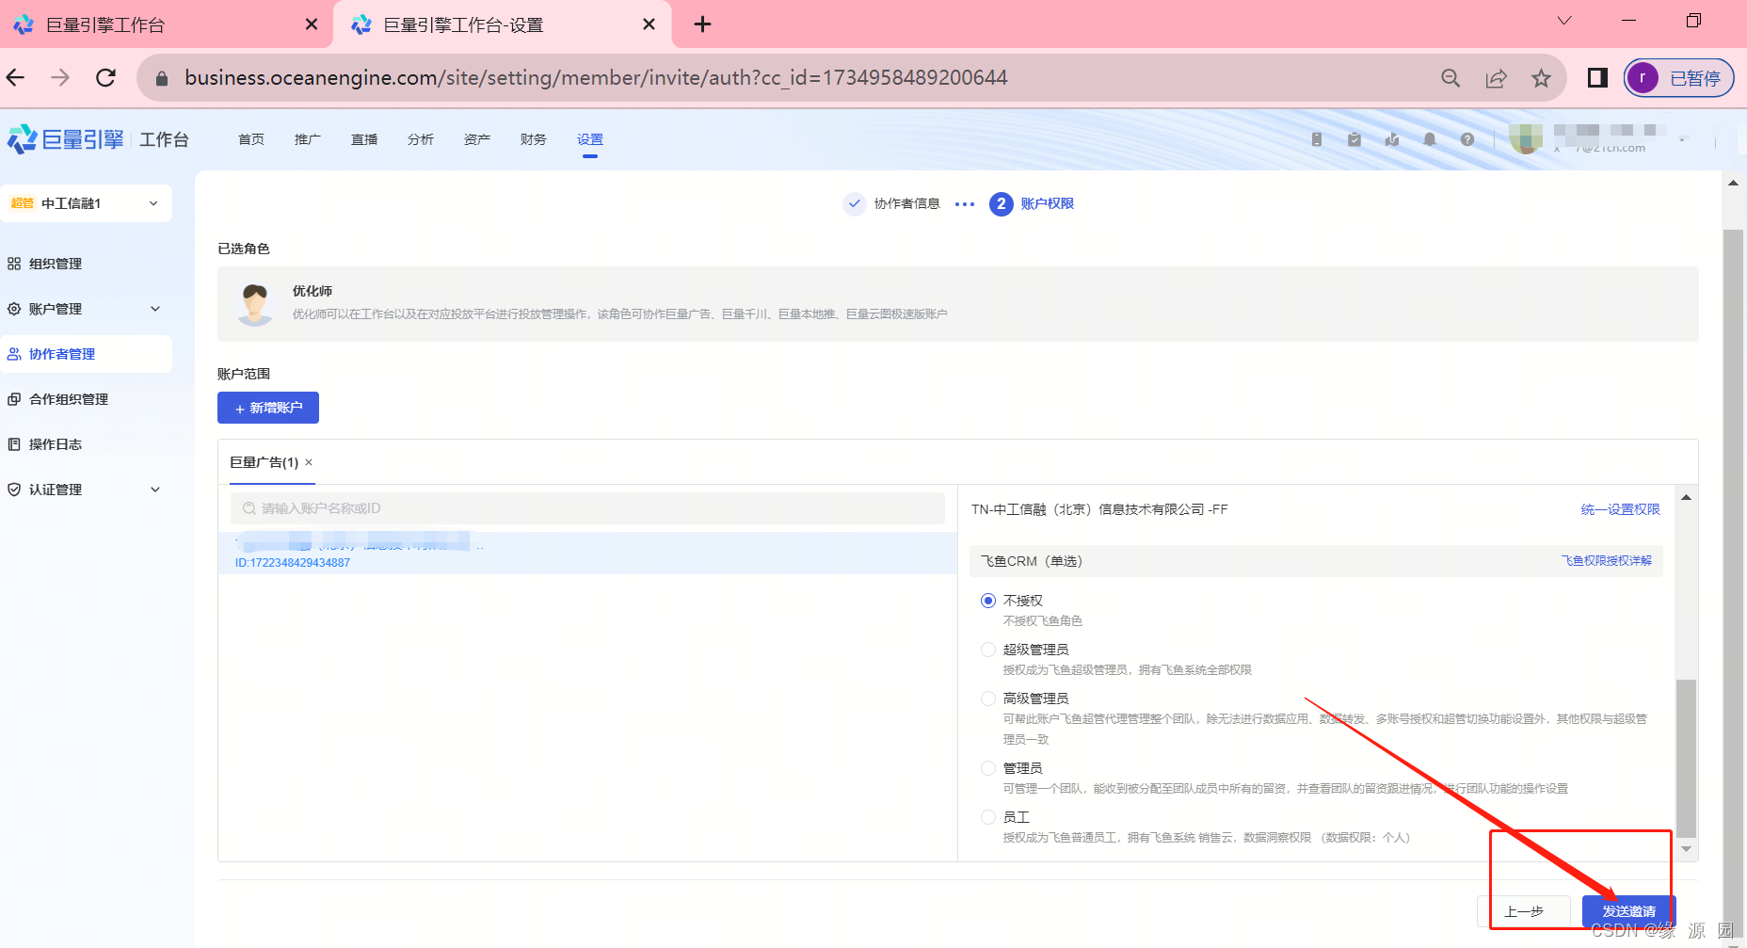Select the 不授权 radio option
The image size is (1747, 948).
pos(988,601)
